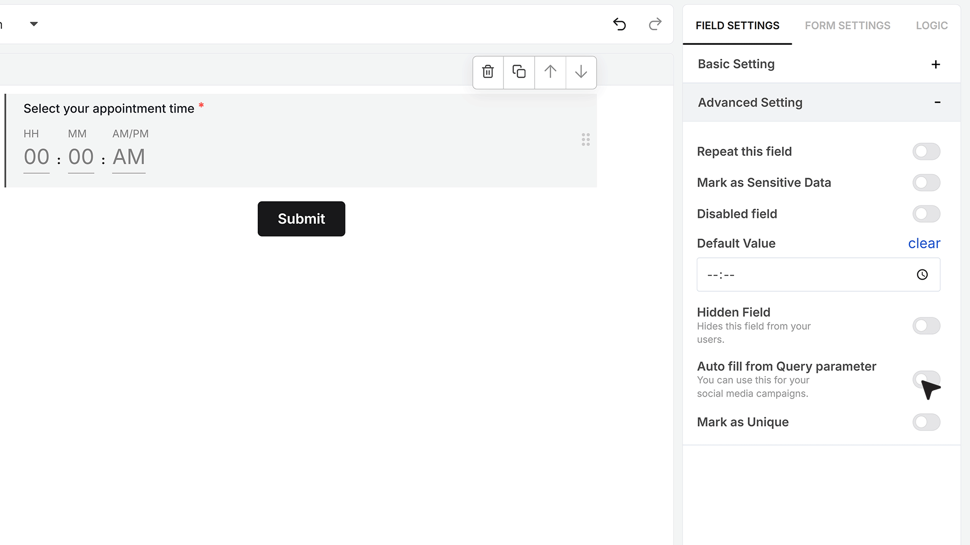Open the top-left dropdown arrow

click(34, 24)
